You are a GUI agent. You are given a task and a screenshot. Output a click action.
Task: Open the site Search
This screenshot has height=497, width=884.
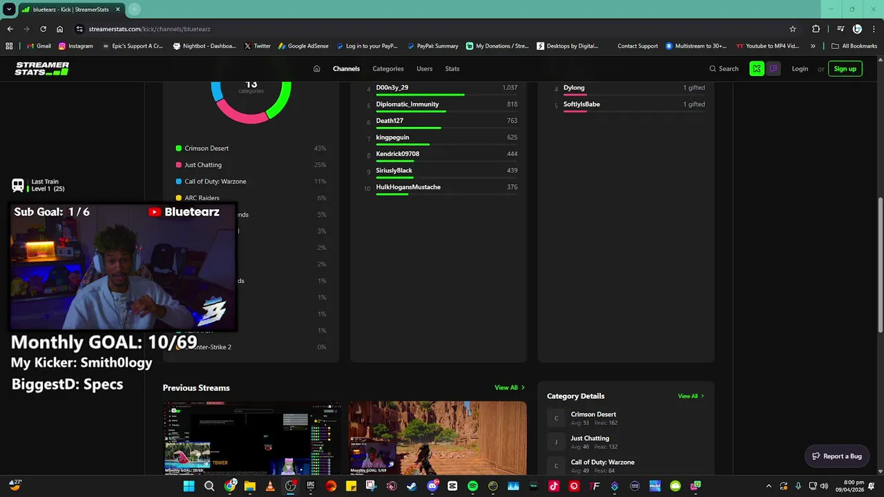[x=724, y=69]
